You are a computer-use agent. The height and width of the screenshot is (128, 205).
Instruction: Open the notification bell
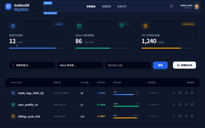point(171,6)
